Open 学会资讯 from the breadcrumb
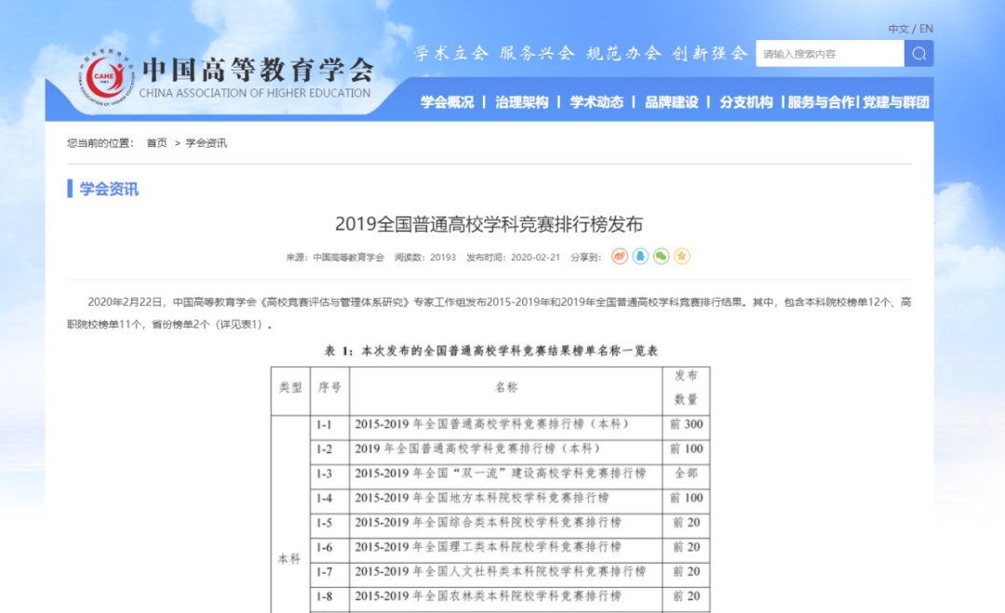Image resolution: width=1005 pixels, height=613 pixels. (x=207, y=143)
